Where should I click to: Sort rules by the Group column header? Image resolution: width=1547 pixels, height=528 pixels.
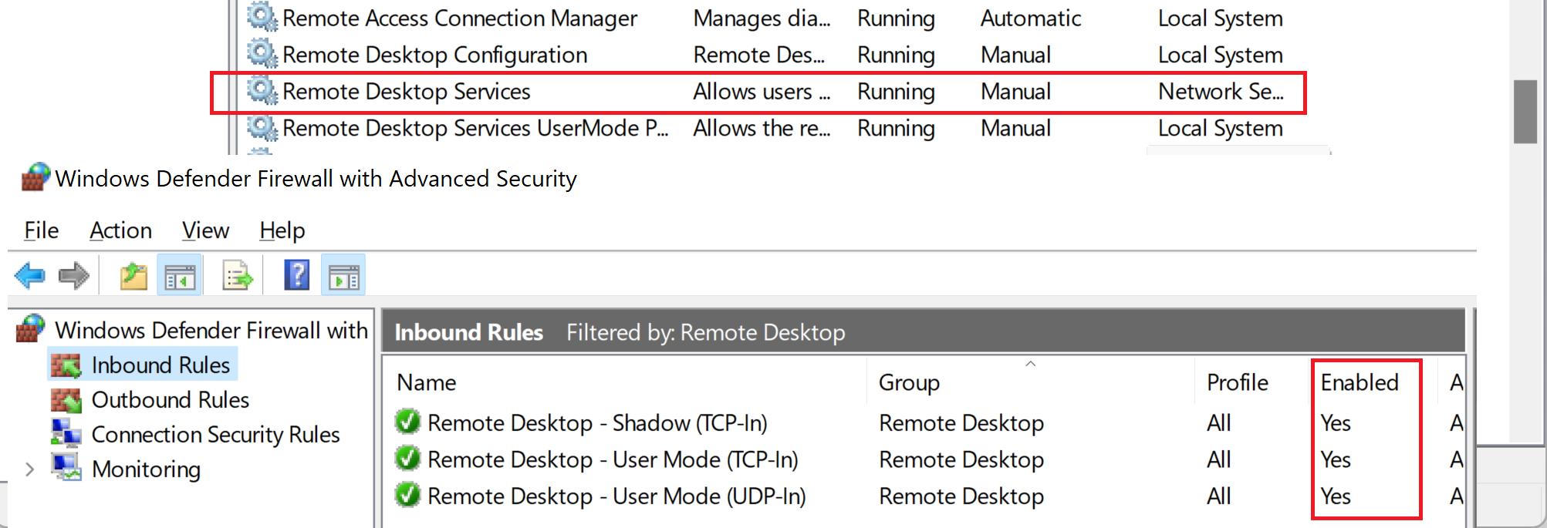point(909,382)
